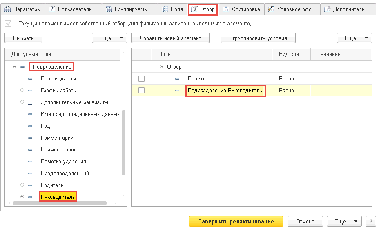379x227 pixels.
Task: Click the Проект filter field cell
Action: point(212,78)
